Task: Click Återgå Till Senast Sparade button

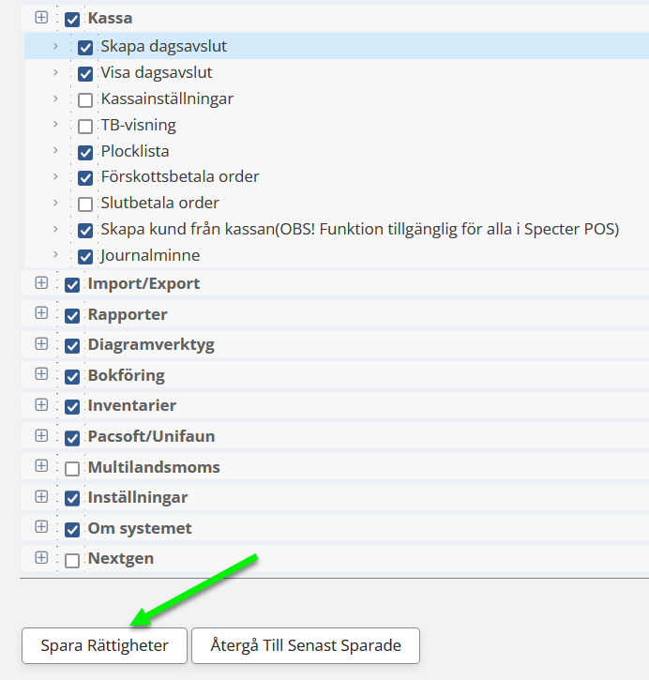Action: (305, 645)
